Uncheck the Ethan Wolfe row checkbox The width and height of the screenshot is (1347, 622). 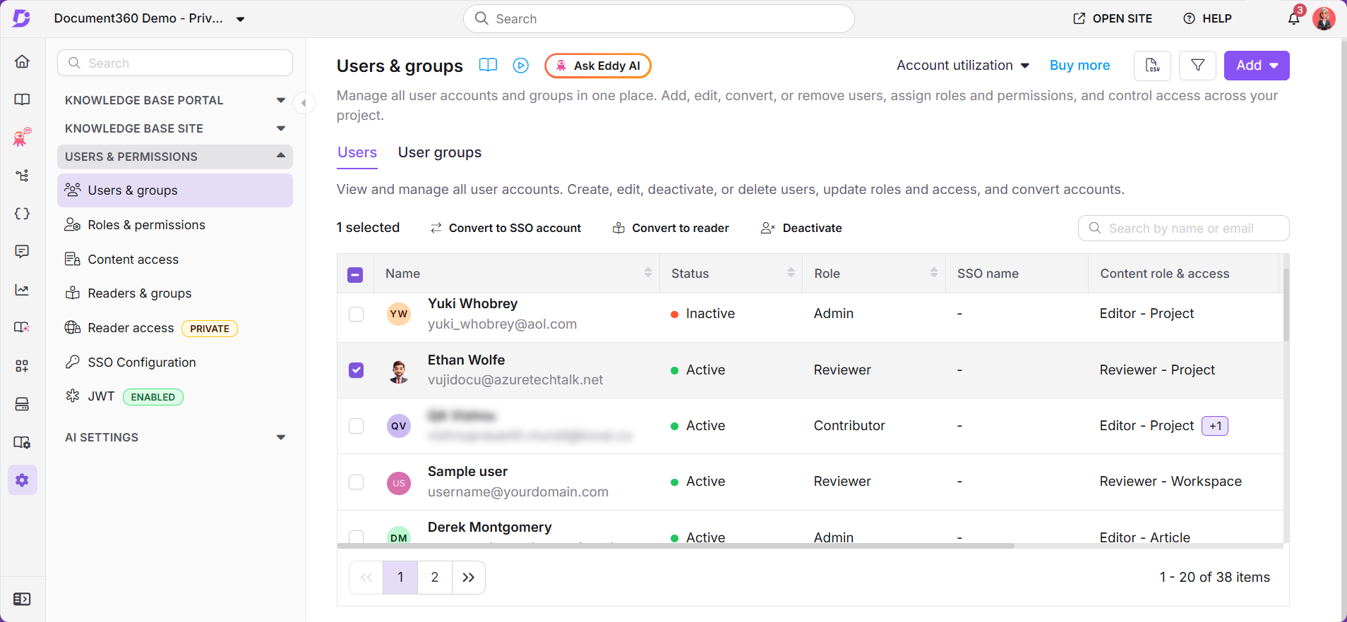pos(356,370)
